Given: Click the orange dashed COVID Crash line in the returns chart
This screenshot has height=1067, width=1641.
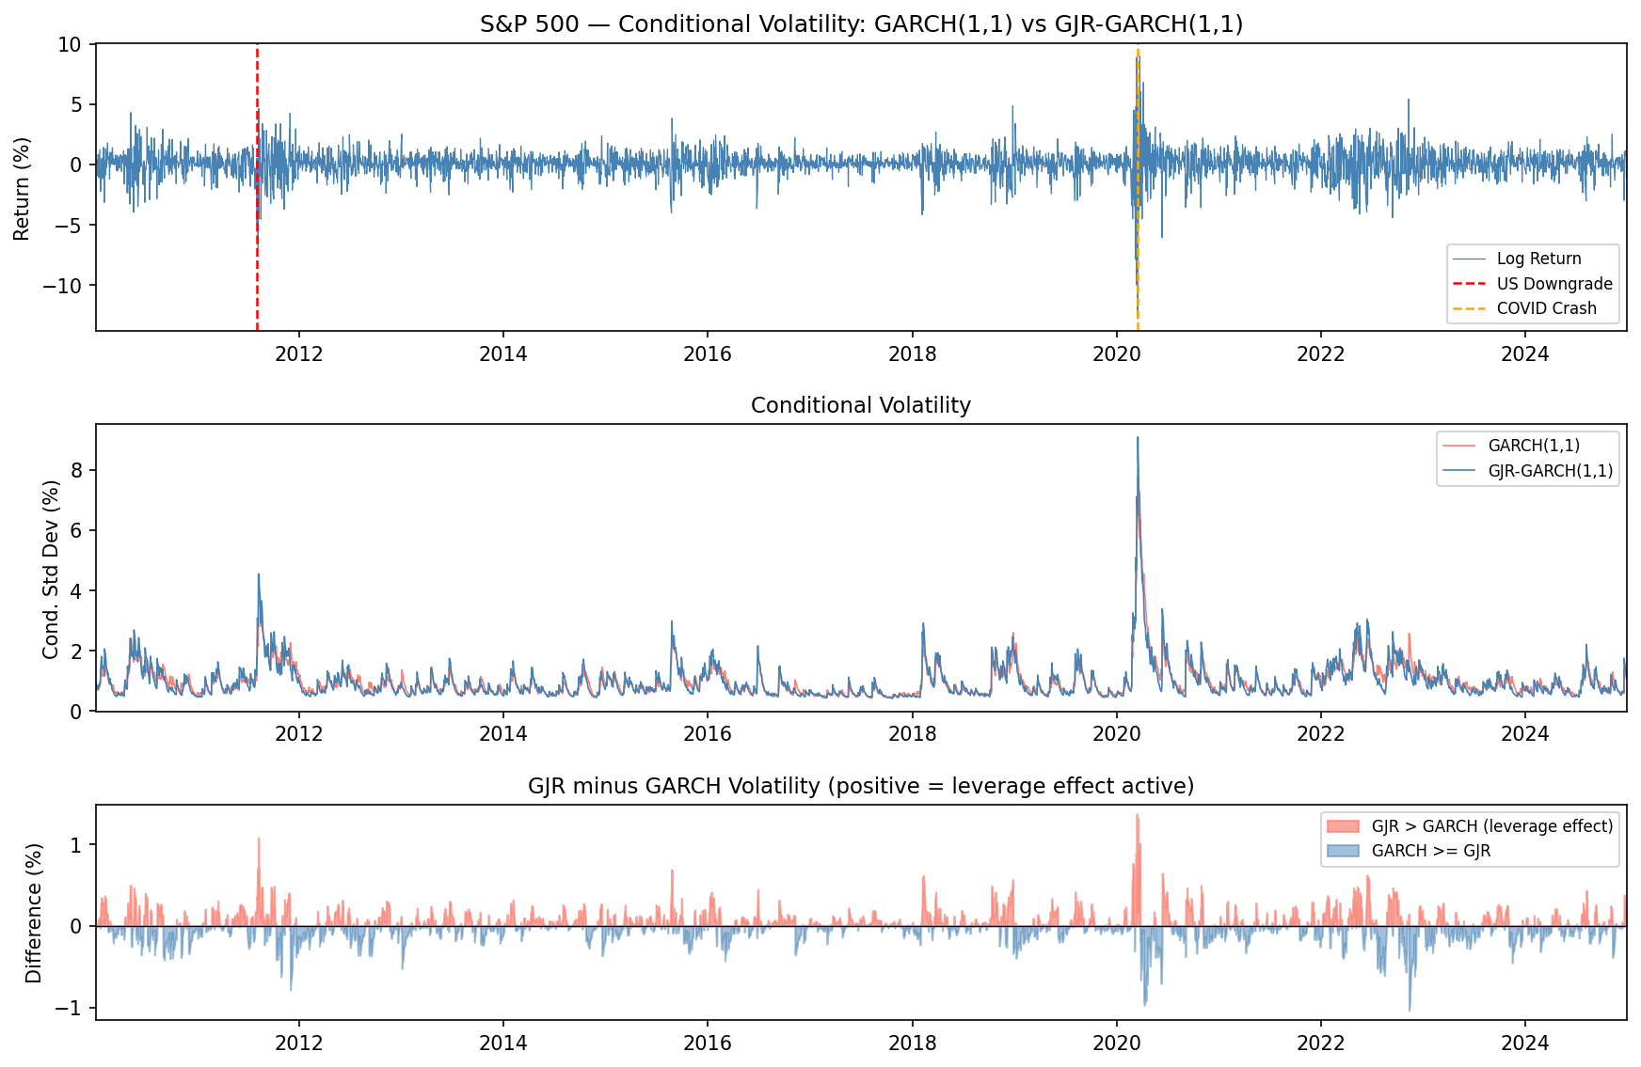Looking at the screenshot, I should [1138, 187].
